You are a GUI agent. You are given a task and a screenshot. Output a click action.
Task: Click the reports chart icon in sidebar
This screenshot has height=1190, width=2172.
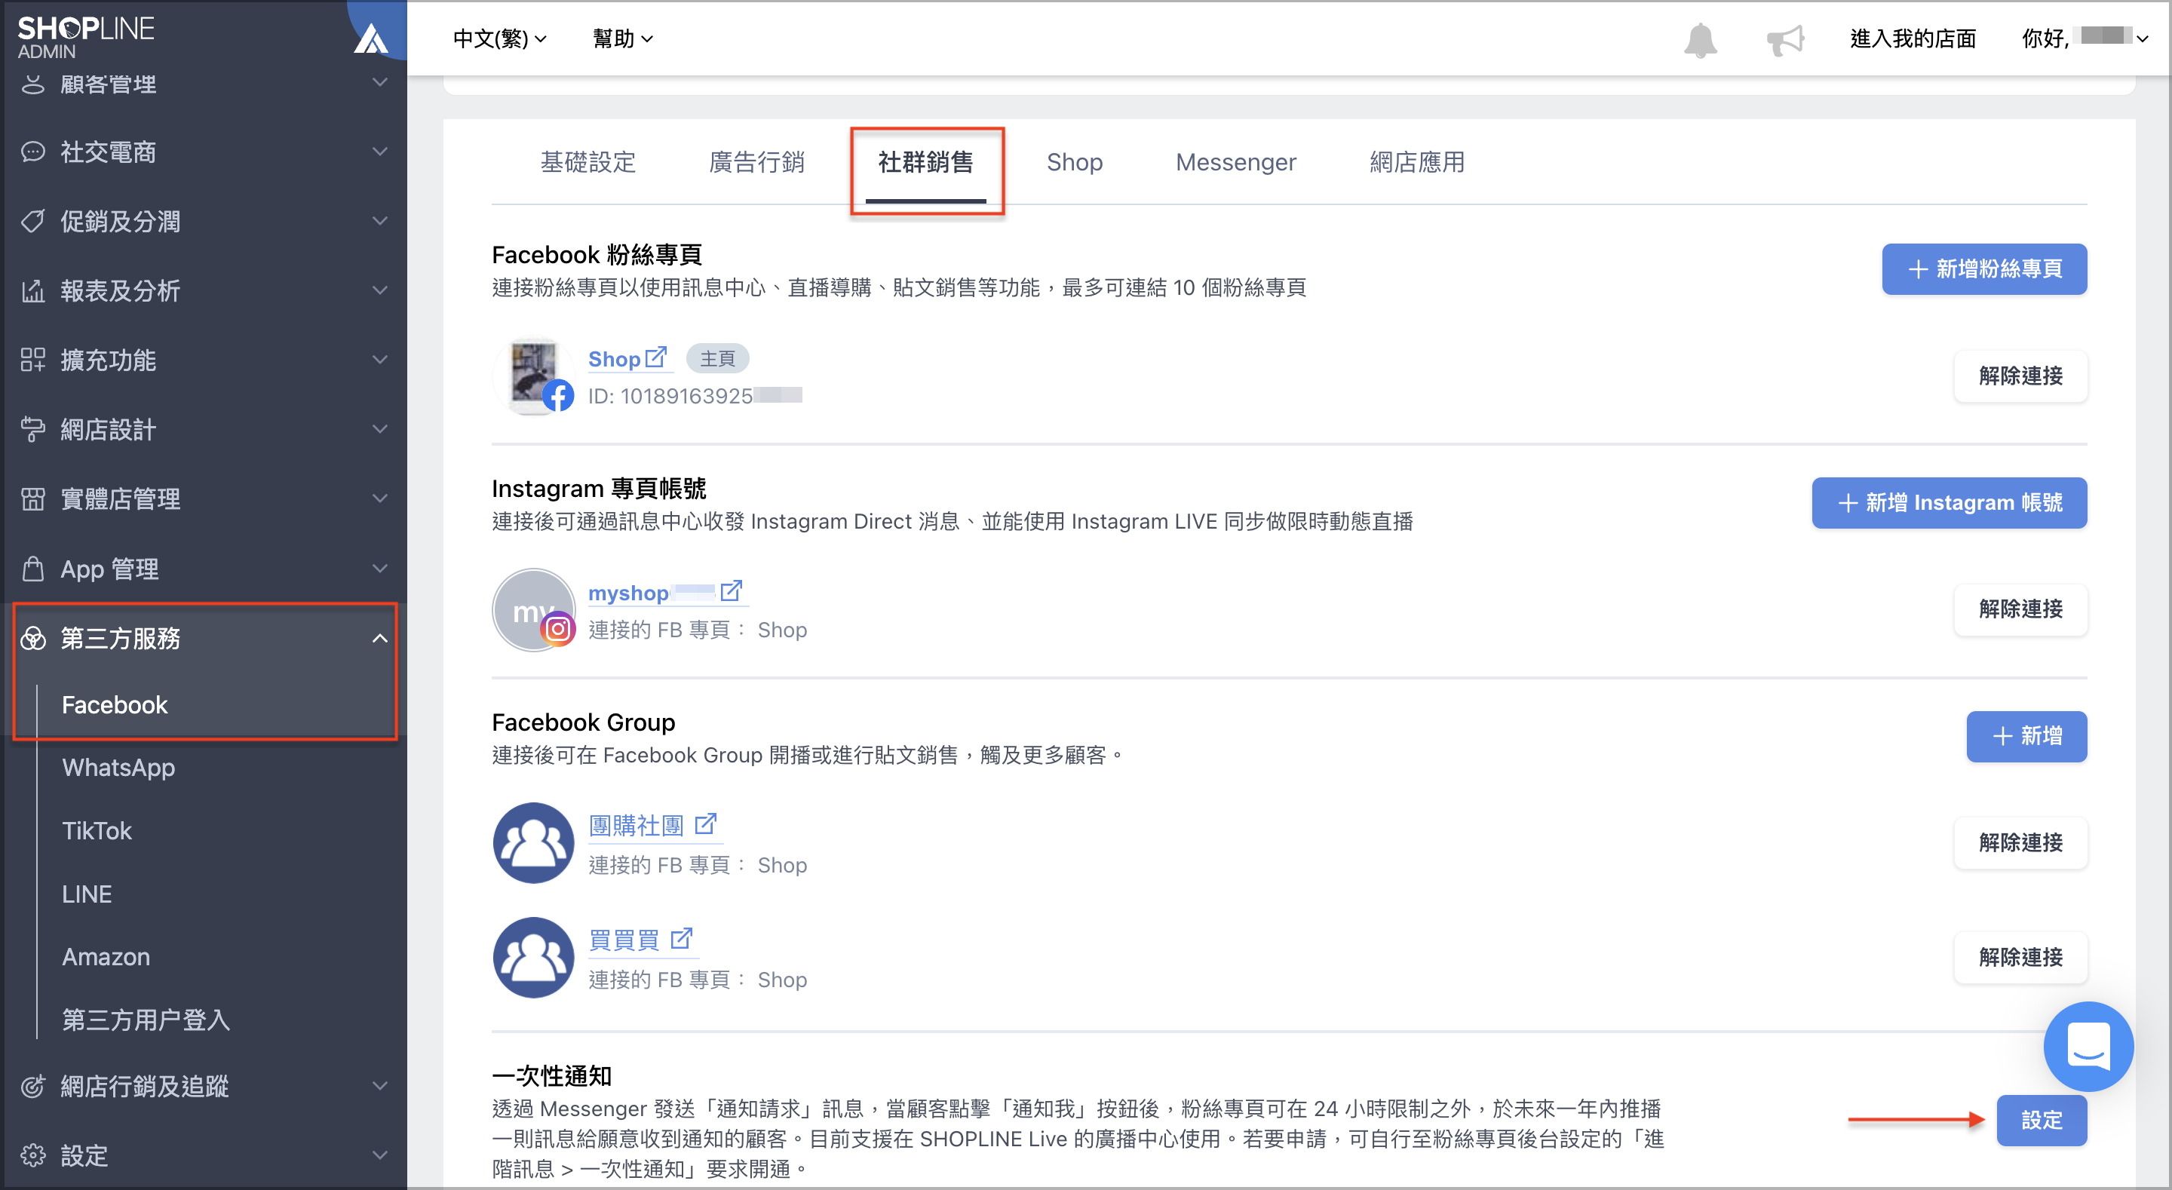pyautogui.click(x=33, y=291)
